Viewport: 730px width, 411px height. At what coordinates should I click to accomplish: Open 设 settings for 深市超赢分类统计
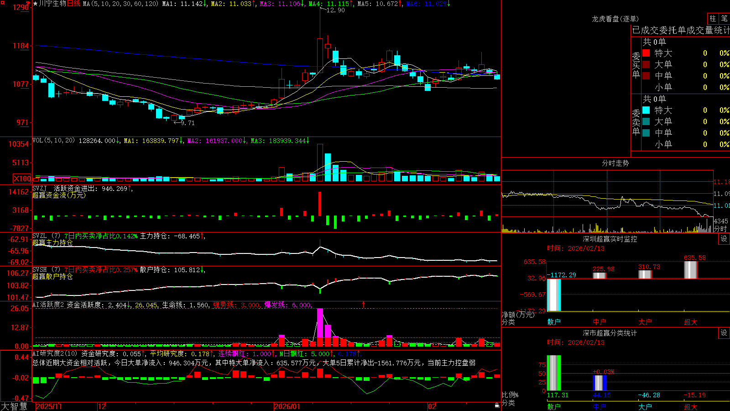pos(724,333)
